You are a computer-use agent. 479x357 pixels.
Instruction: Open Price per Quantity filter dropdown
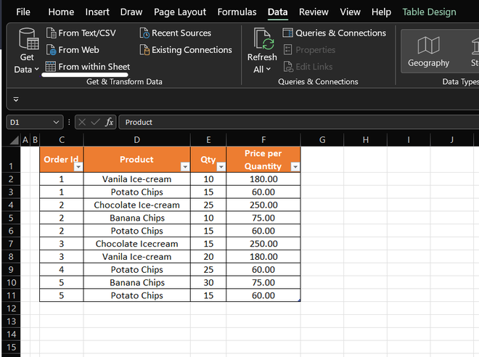(295, 167)
